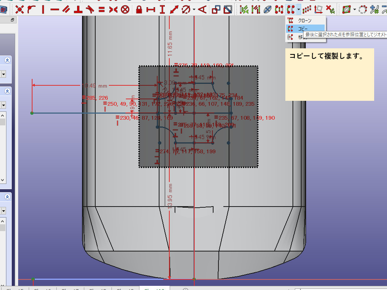Screen dimensions: 387x290
Task: Select the Angle constraint tool
Action: point(203,9)
